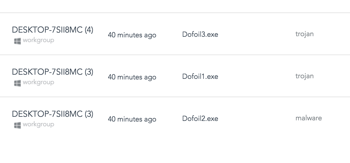
Task: Click the workgroup label in the Dofoil2.exe row
Action: tap(38, 124)
